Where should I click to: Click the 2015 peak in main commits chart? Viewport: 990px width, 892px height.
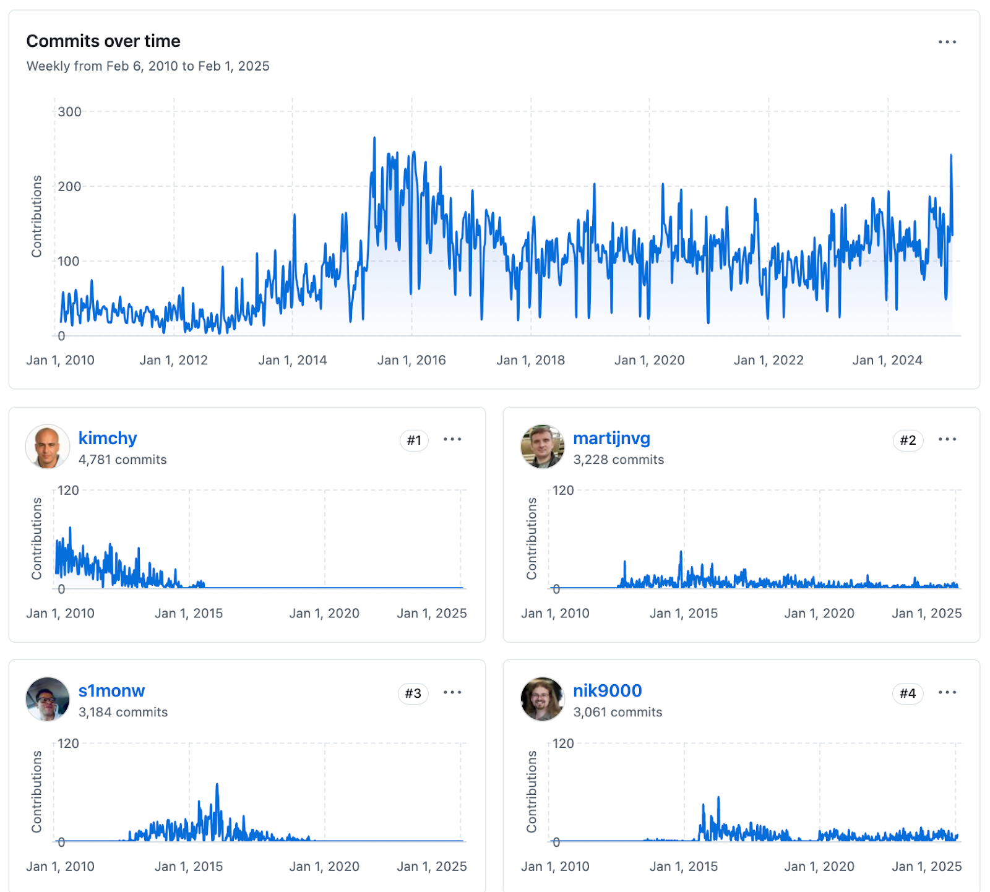click(374, 139)
